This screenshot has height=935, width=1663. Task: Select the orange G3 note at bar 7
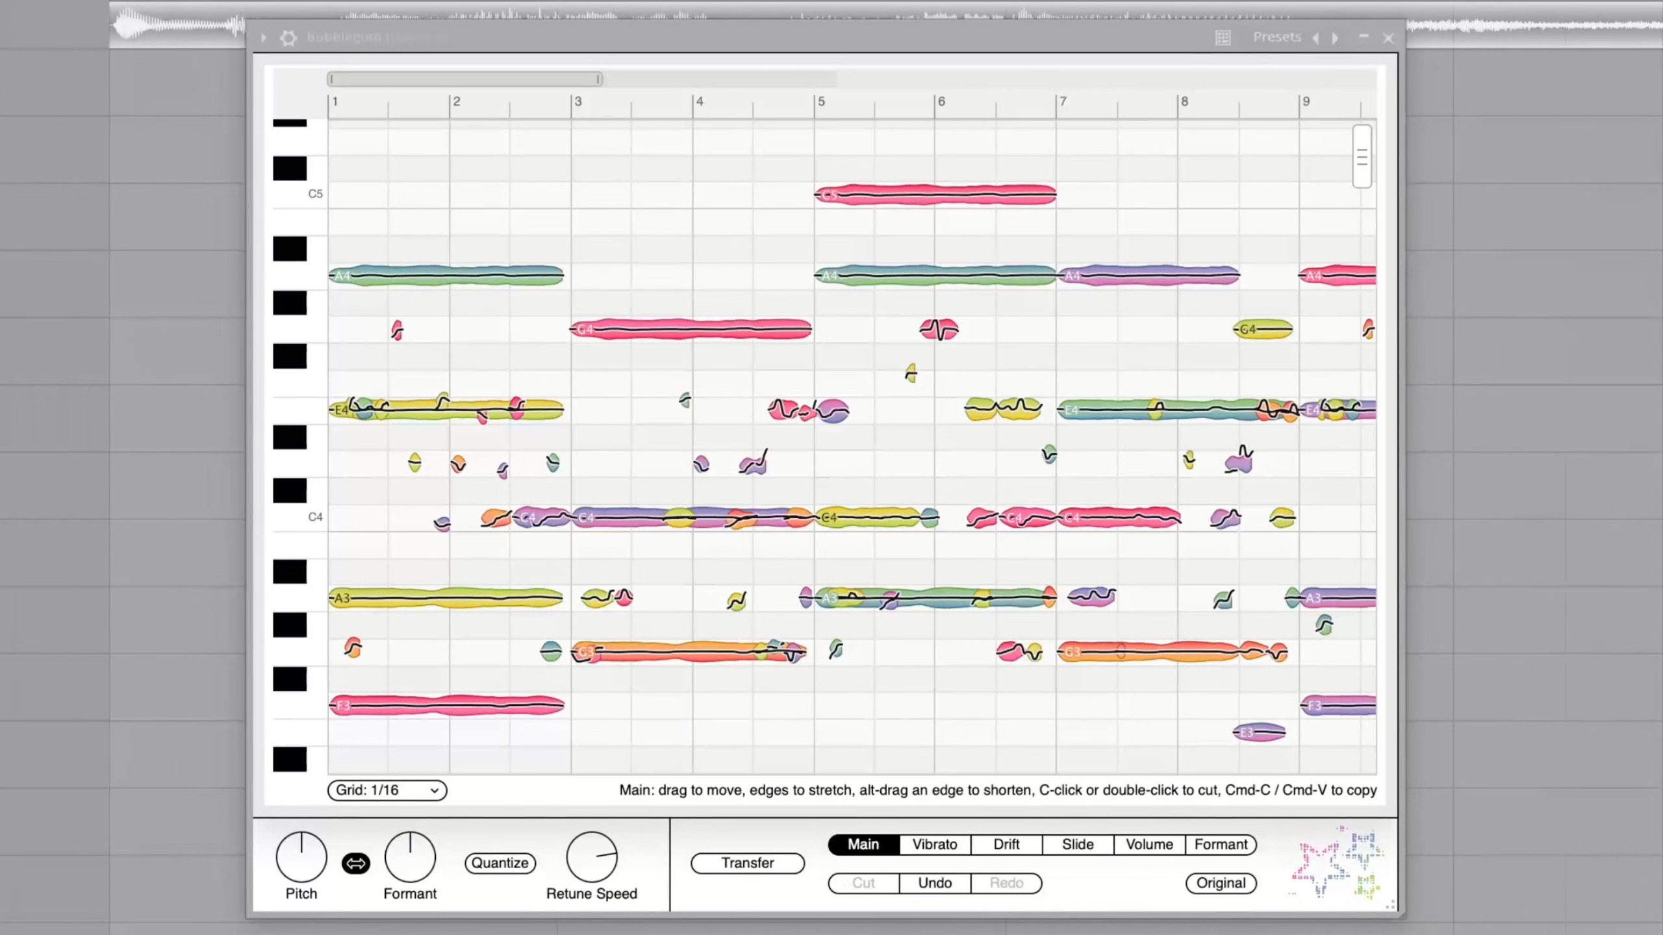coord(1150,651)
